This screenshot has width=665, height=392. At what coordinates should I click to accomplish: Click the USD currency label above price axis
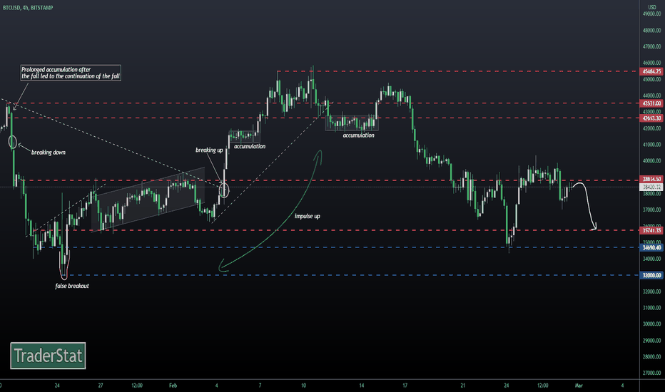(652, 7)
